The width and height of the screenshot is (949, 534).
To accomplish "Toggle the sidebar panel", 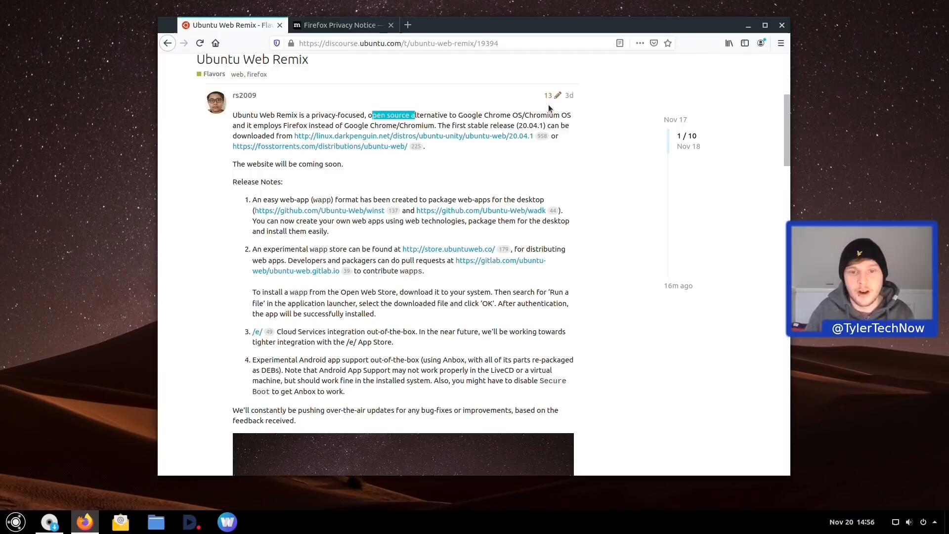I will [x=745, y=43].
